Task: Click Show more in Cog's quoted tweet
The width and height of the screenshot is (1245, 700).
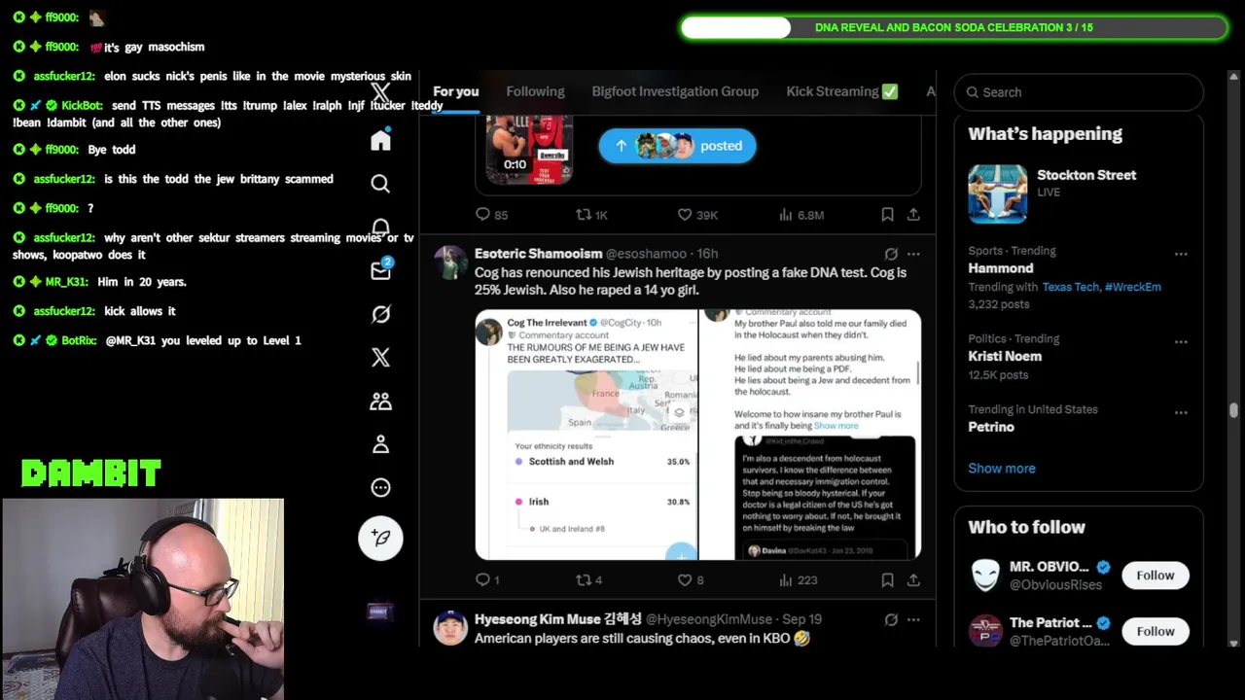Action: pyautogui.click(x=836, y=426)
